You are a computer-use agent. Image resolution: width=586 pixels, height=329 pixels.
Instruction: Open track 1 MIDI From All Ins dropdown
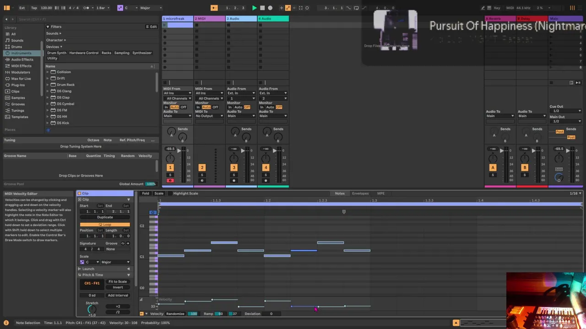(178, 93)
